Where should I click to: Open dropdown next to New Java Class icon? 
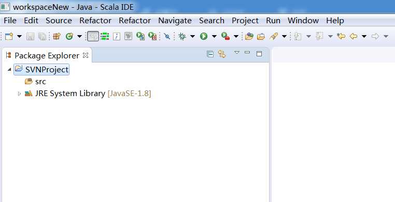tap(79, 37)
